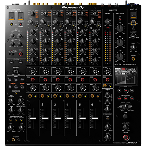The image size is (146, 146).
Task: Click the channel 4 fader handle
Action: 70,118
